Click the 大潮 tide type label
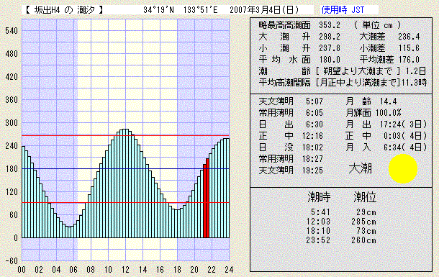 coord(360,168)
